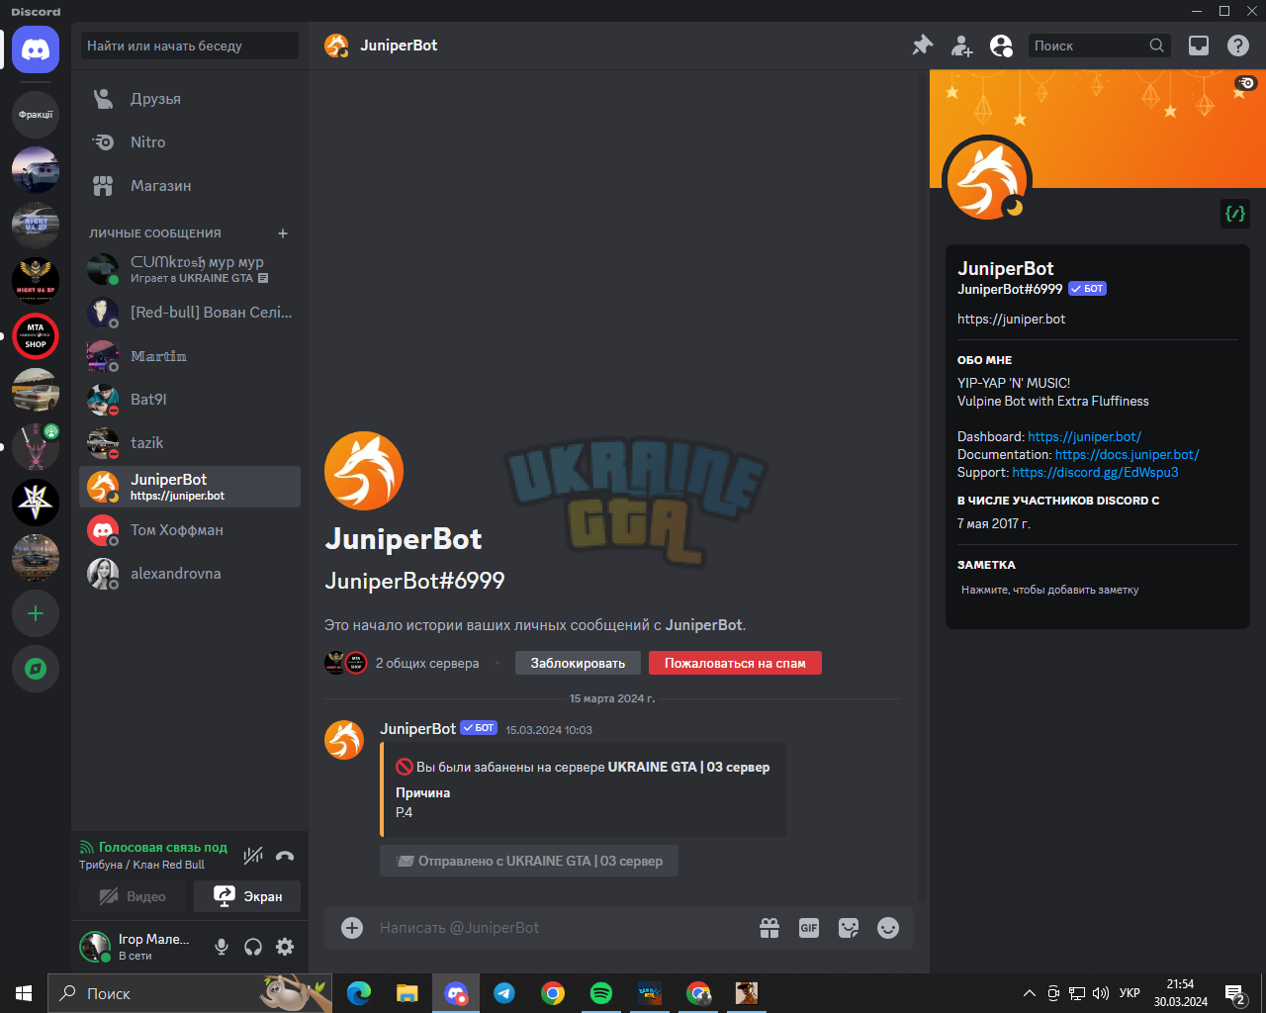This screenshot has height=1013, width=1266.
Task: Open DM with Martin
Action: coord(190,356)
